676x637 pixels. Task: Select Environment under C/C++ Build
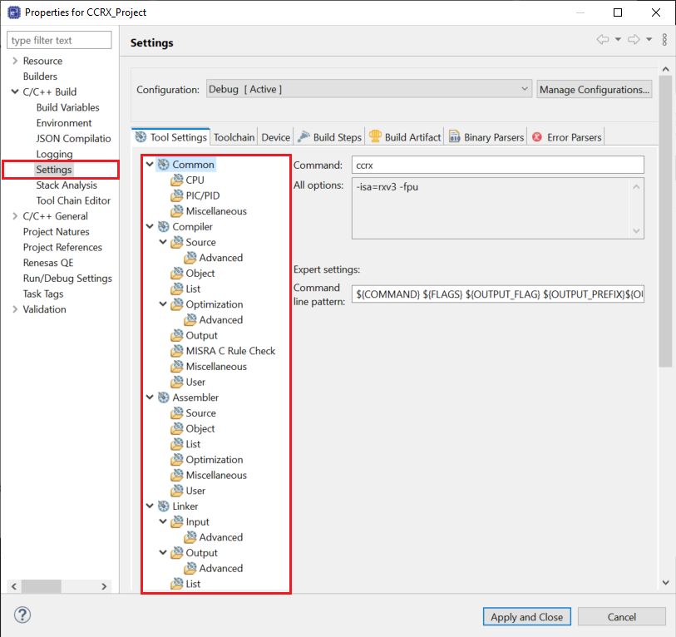tap(64, 123)
